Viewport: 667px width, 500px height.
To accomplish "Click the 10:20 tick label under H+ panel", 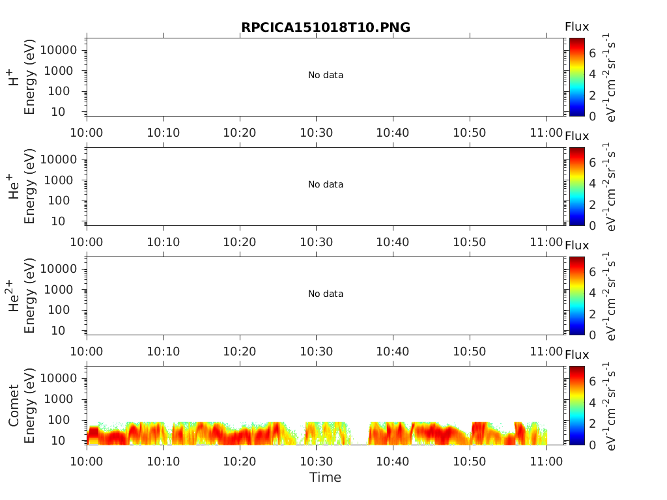I will [x=240, y=133].
